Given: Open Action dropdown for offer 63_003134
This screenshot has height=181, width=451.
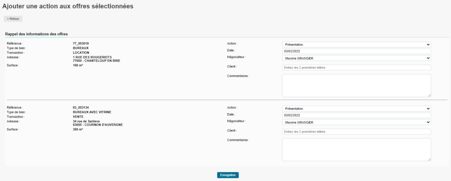Looking at the screenshot, I should click(x=356, y=109).
